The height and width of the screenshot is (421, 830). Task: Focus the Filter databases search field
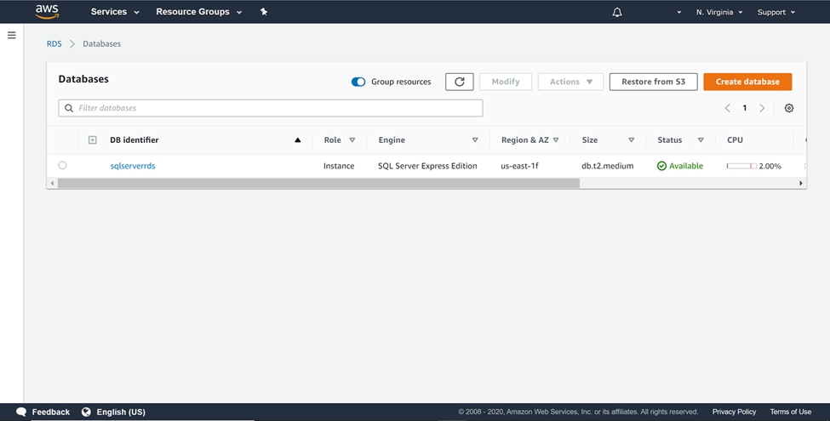tap(271, 108)
